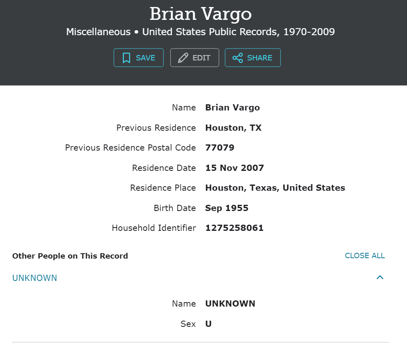Click the United States Public Records subtitle
Viewport: 407px width, 343px height.
click(x=238, y=32)
